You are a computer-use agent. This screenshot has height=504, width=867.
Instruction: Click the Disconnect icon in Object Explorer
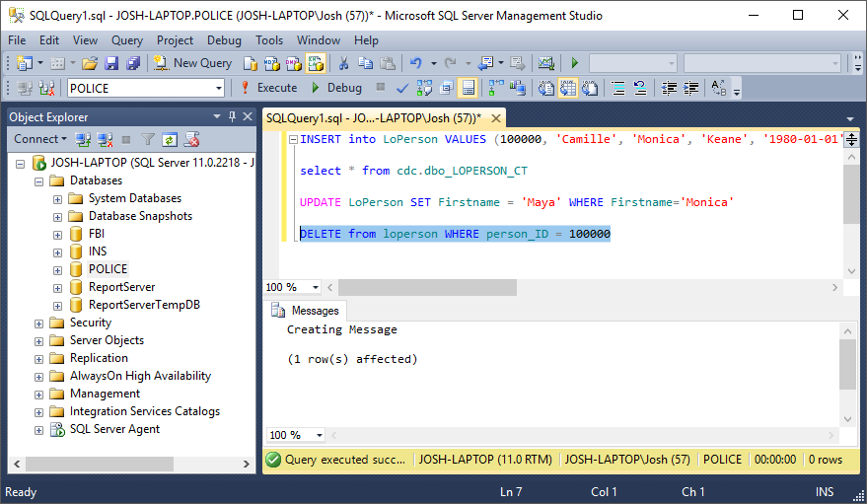(x=106, y=139)
